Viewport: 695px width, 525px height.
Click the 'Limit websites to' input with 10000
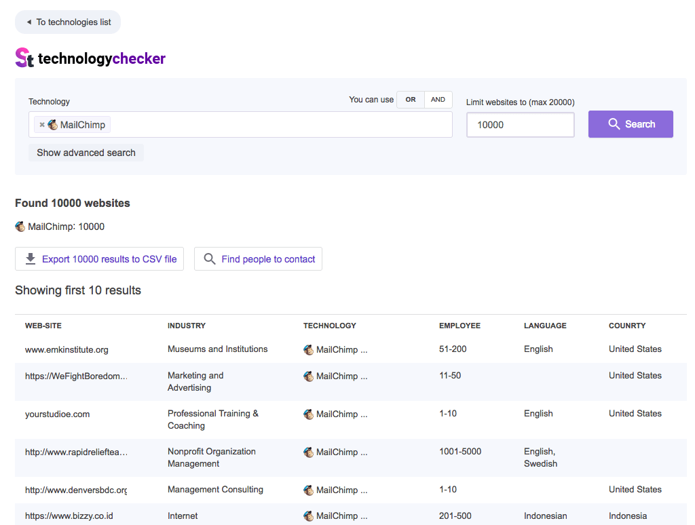(x=521, y=125)
